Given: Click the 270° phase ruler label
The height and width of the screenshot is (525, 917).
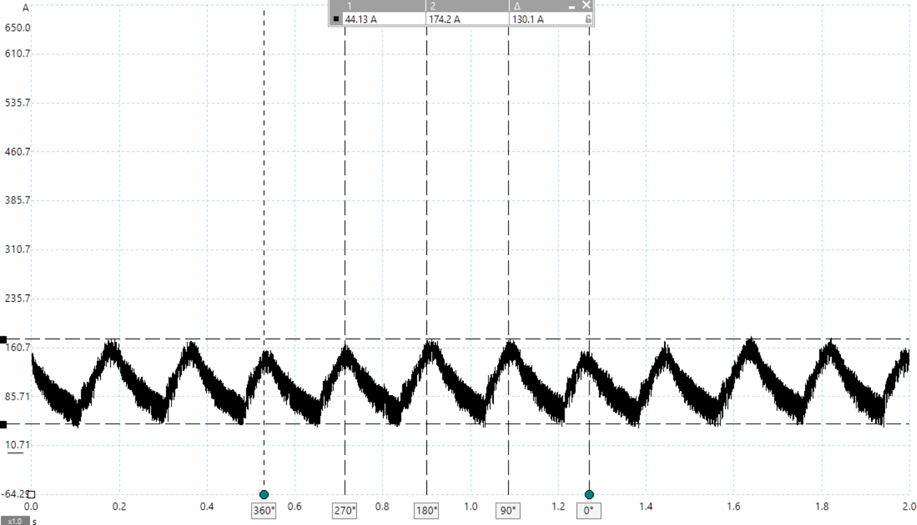Looking at the screenshot, I should [x=345, y=511].
